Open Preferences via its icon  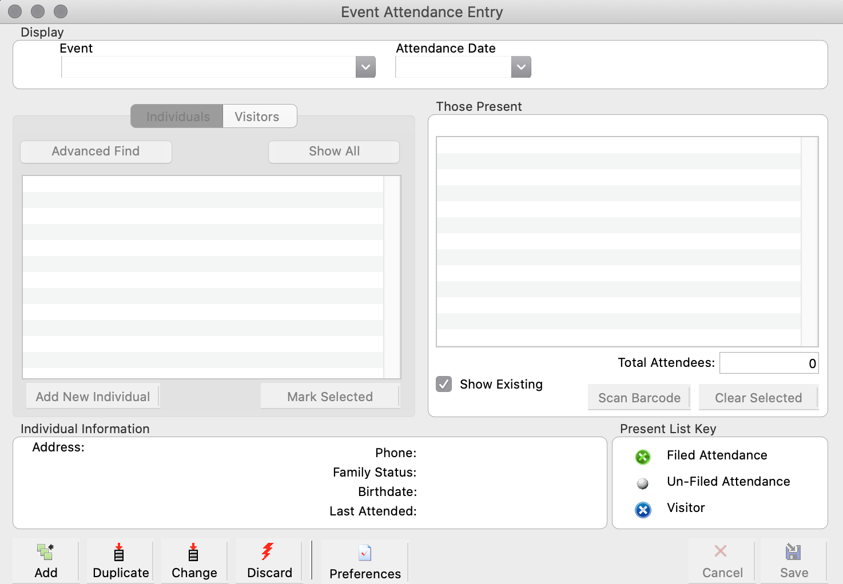(x=364, y=553)
